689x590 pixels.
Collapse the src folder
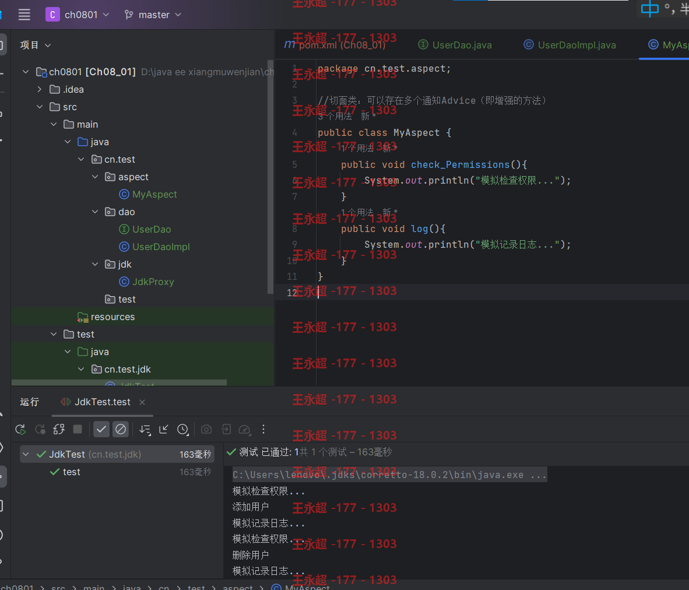[40, 107]
